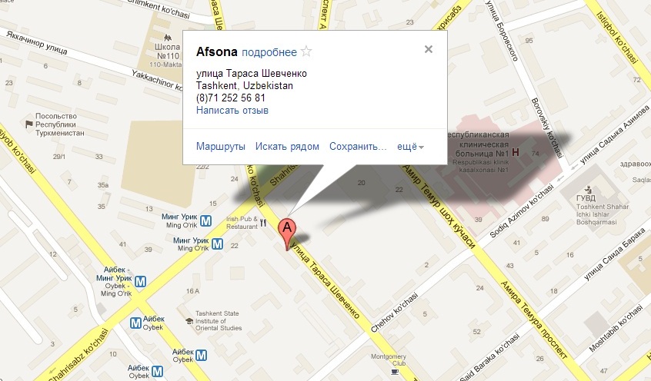
Task: Click Написать отзыв link
Action: 232,111
